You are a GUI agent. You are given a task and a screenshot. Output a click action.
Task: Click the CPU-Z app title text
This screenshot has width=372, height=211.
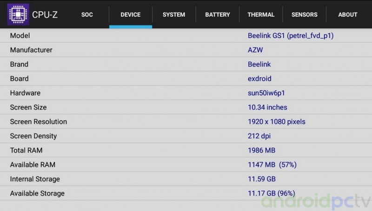45,15
